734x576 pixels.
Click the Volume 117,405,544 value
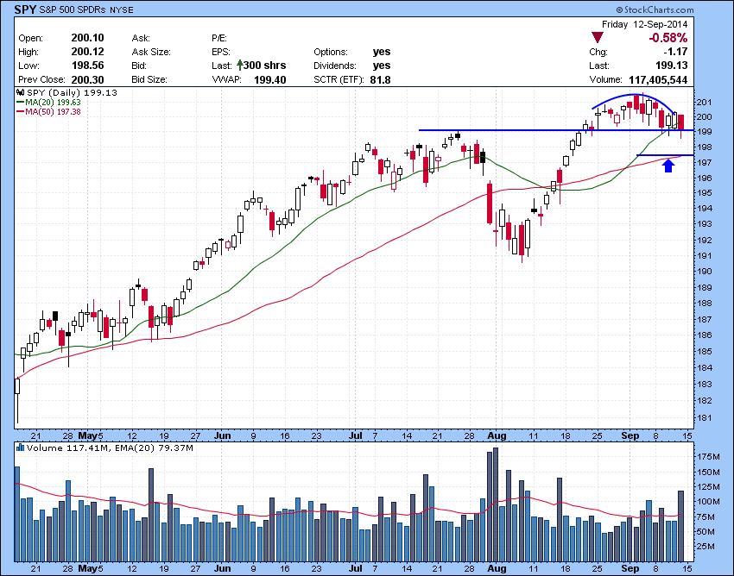(x=658, y=79)
